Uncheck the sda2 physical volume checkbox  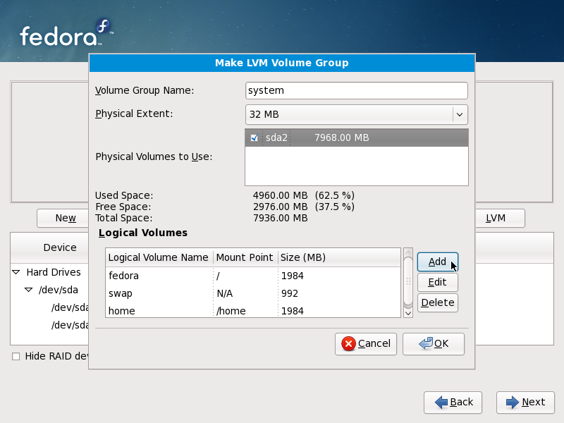(254, 137)
